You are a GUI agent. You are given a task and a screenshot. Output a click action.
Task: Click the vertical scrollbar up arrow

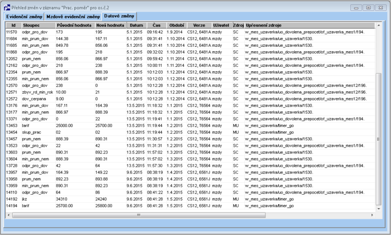(378, 25)
